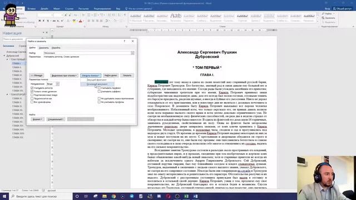356x200 pixels.
Task: Show paragraph marks with the pilcrow icon
Action: (125, 15)
